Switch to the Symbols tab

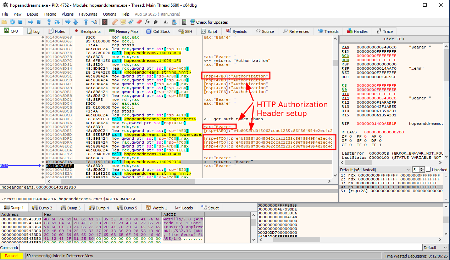point(236,31)
